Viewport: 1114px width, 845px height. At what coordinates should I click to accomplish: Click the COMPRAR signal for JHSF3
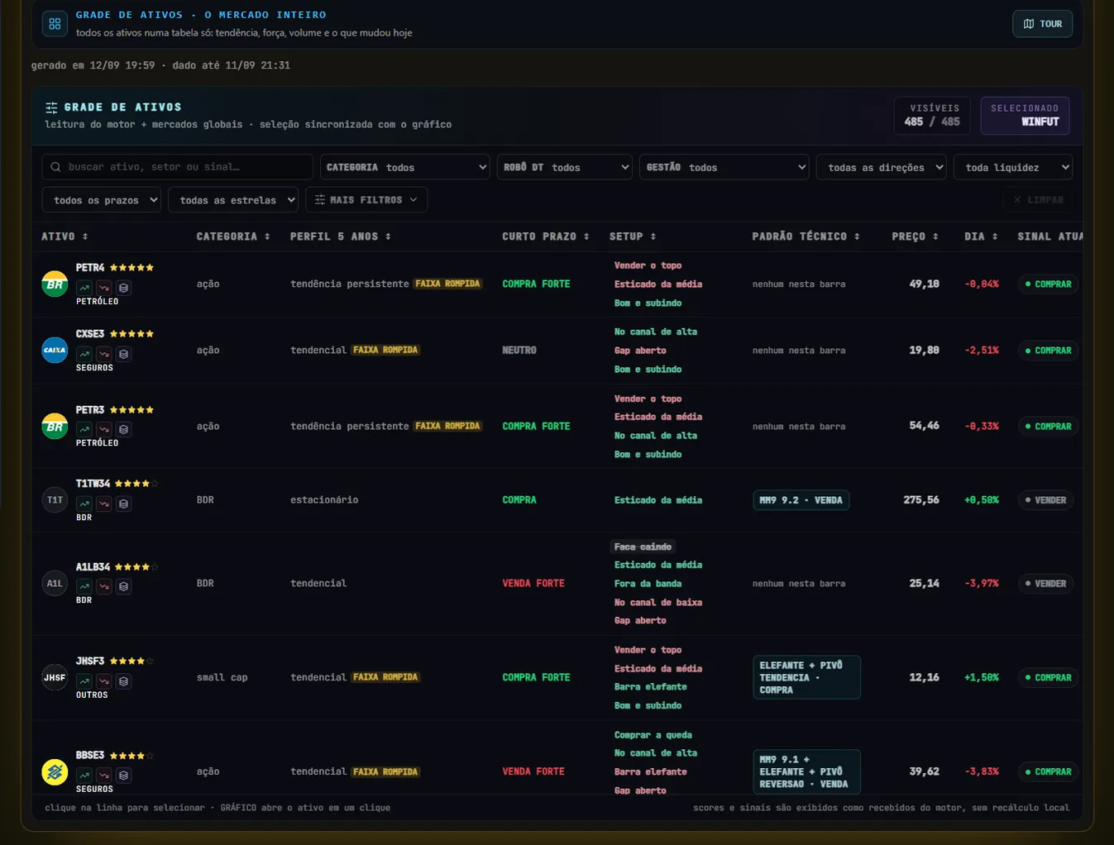(1048, 677)
